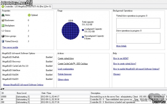Click the Load configuration link
167x104 pixels.
[x=66, y=69]
